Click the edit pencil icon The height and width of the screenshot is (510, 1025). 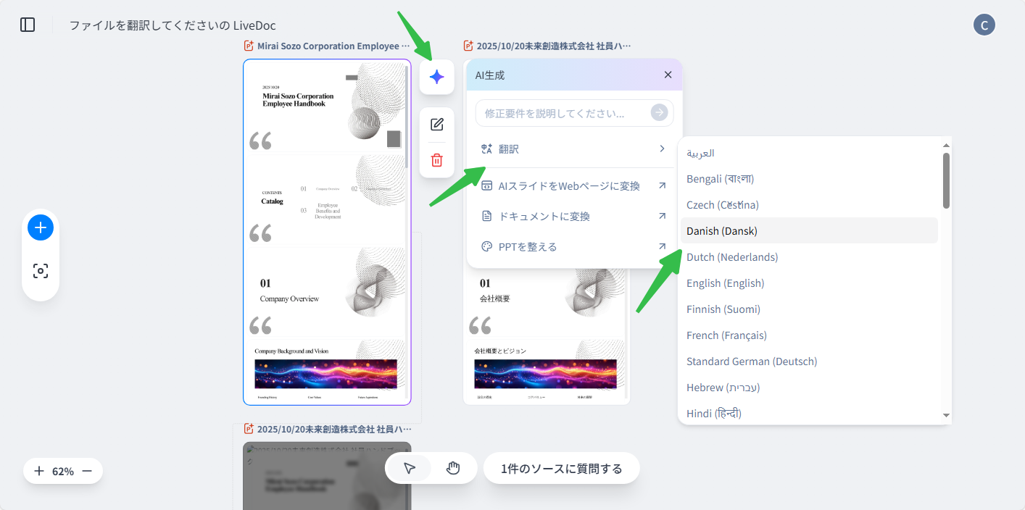tap(436, 125)
